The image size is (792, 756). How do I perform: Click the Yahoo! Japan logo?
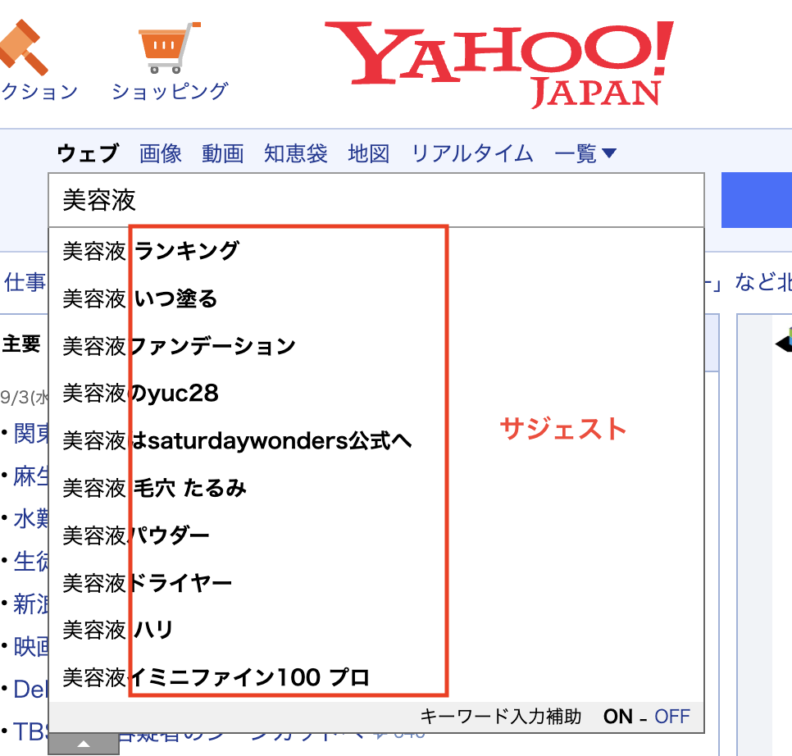point(500,61)
